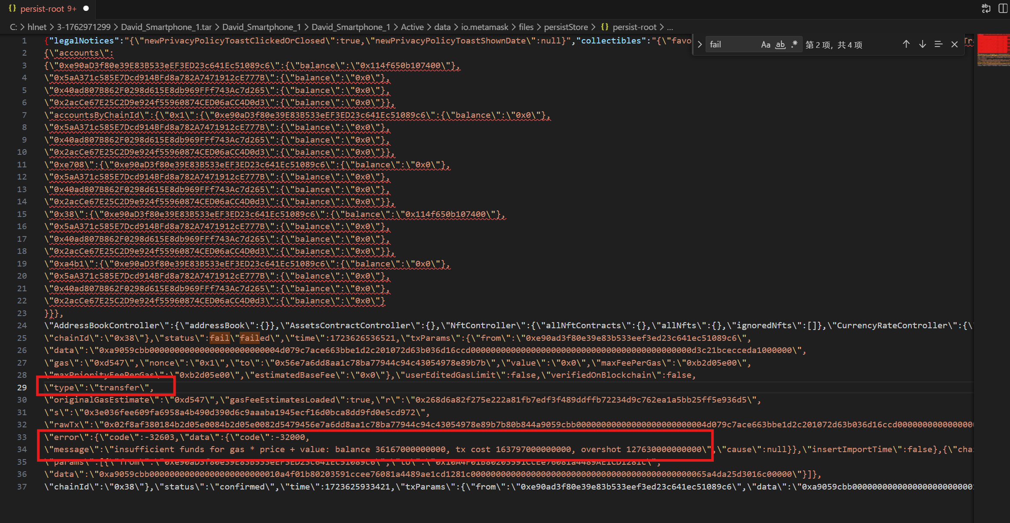Screen dimensions: 1010x523
Task: Close the find widget
Action: point(954,44)
